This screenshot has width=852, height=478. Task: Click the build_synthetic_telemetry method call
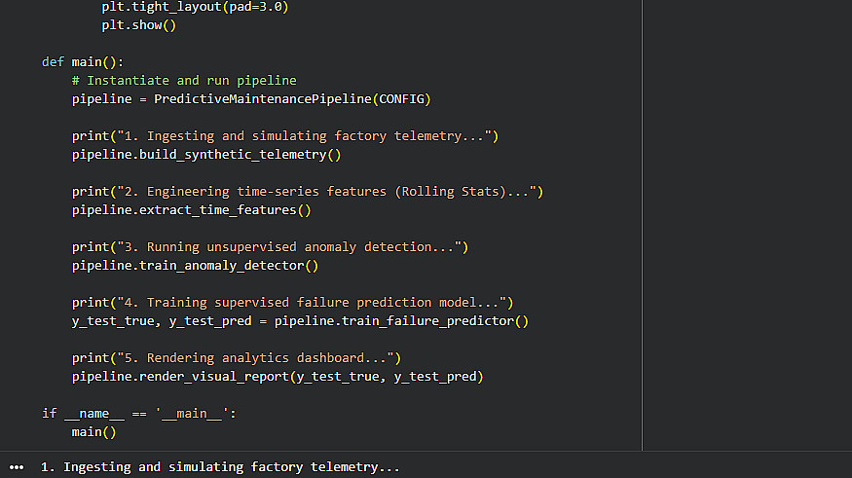click(233, 155)
